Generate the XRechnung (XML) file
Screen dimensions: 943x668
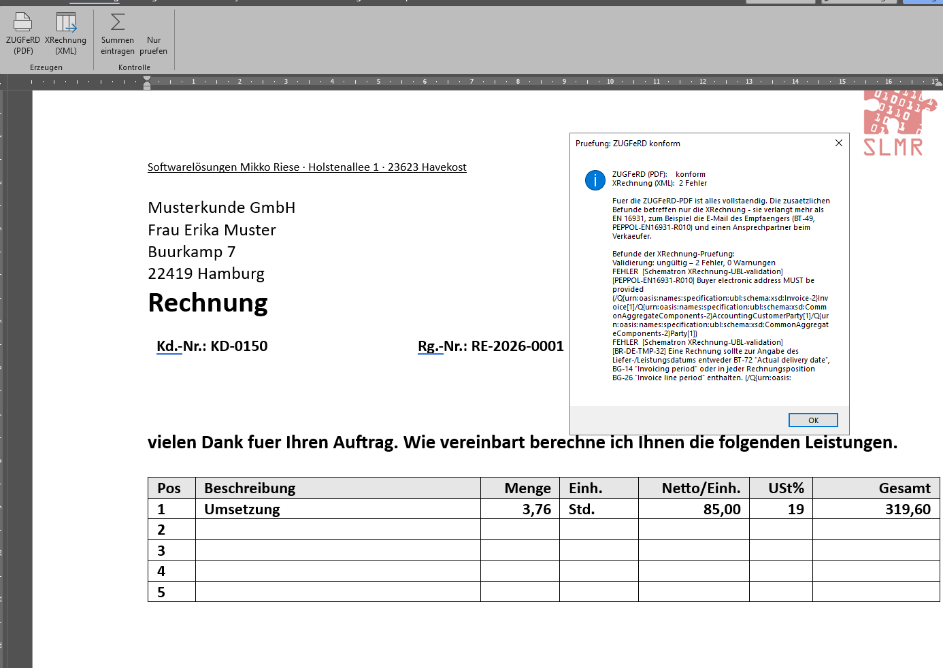[x=66, y=33]
